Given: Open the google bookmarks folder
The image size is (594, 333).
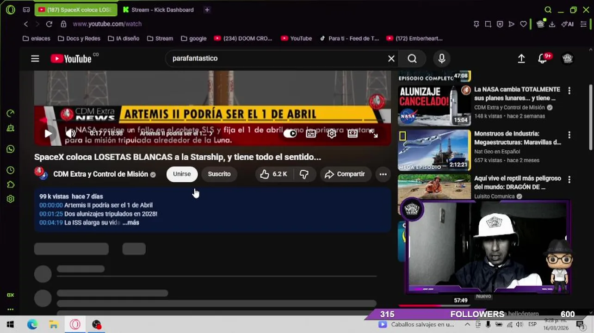Looking at the screenshot, I should click(x=194, y=38).
